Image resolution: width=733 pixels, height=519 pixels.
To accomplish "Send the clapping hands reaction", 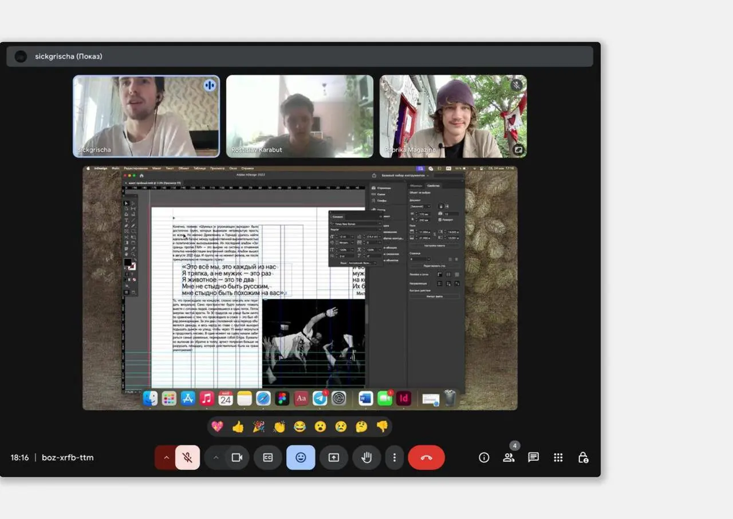I will click(x=279, y=426).
